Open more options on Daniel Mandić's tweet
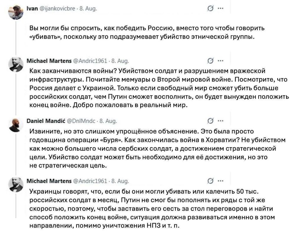This screenshot has height=236, width=297. tap(220, 121)
